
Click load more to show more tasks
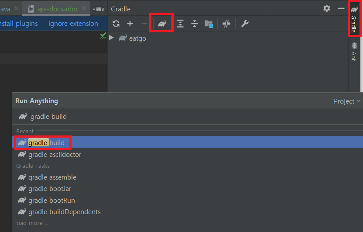tap(32, 223)
